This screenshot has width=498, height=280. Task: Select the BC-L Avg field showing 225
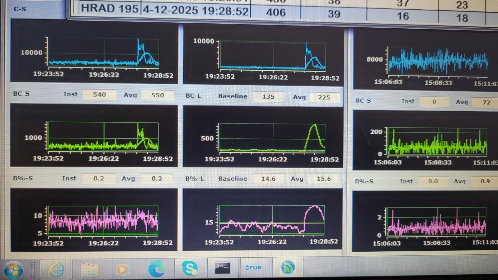coord(324,97)
